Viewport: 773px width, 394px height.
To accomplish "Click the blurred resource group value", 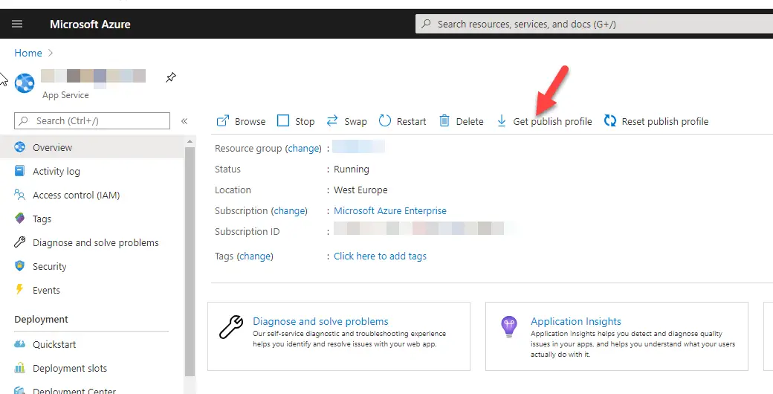I will (358, 147).
